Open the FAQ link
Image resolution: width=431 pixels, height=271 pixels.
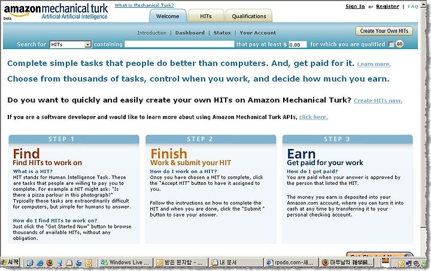pyautogui.click(x=413, y=7)
